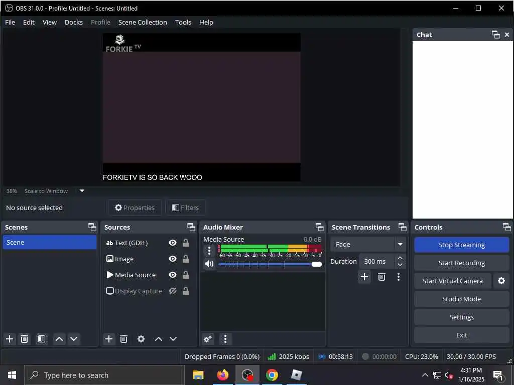514x385 pixels.
Task: Hide the Media Source layer
Action: [173, 275]
